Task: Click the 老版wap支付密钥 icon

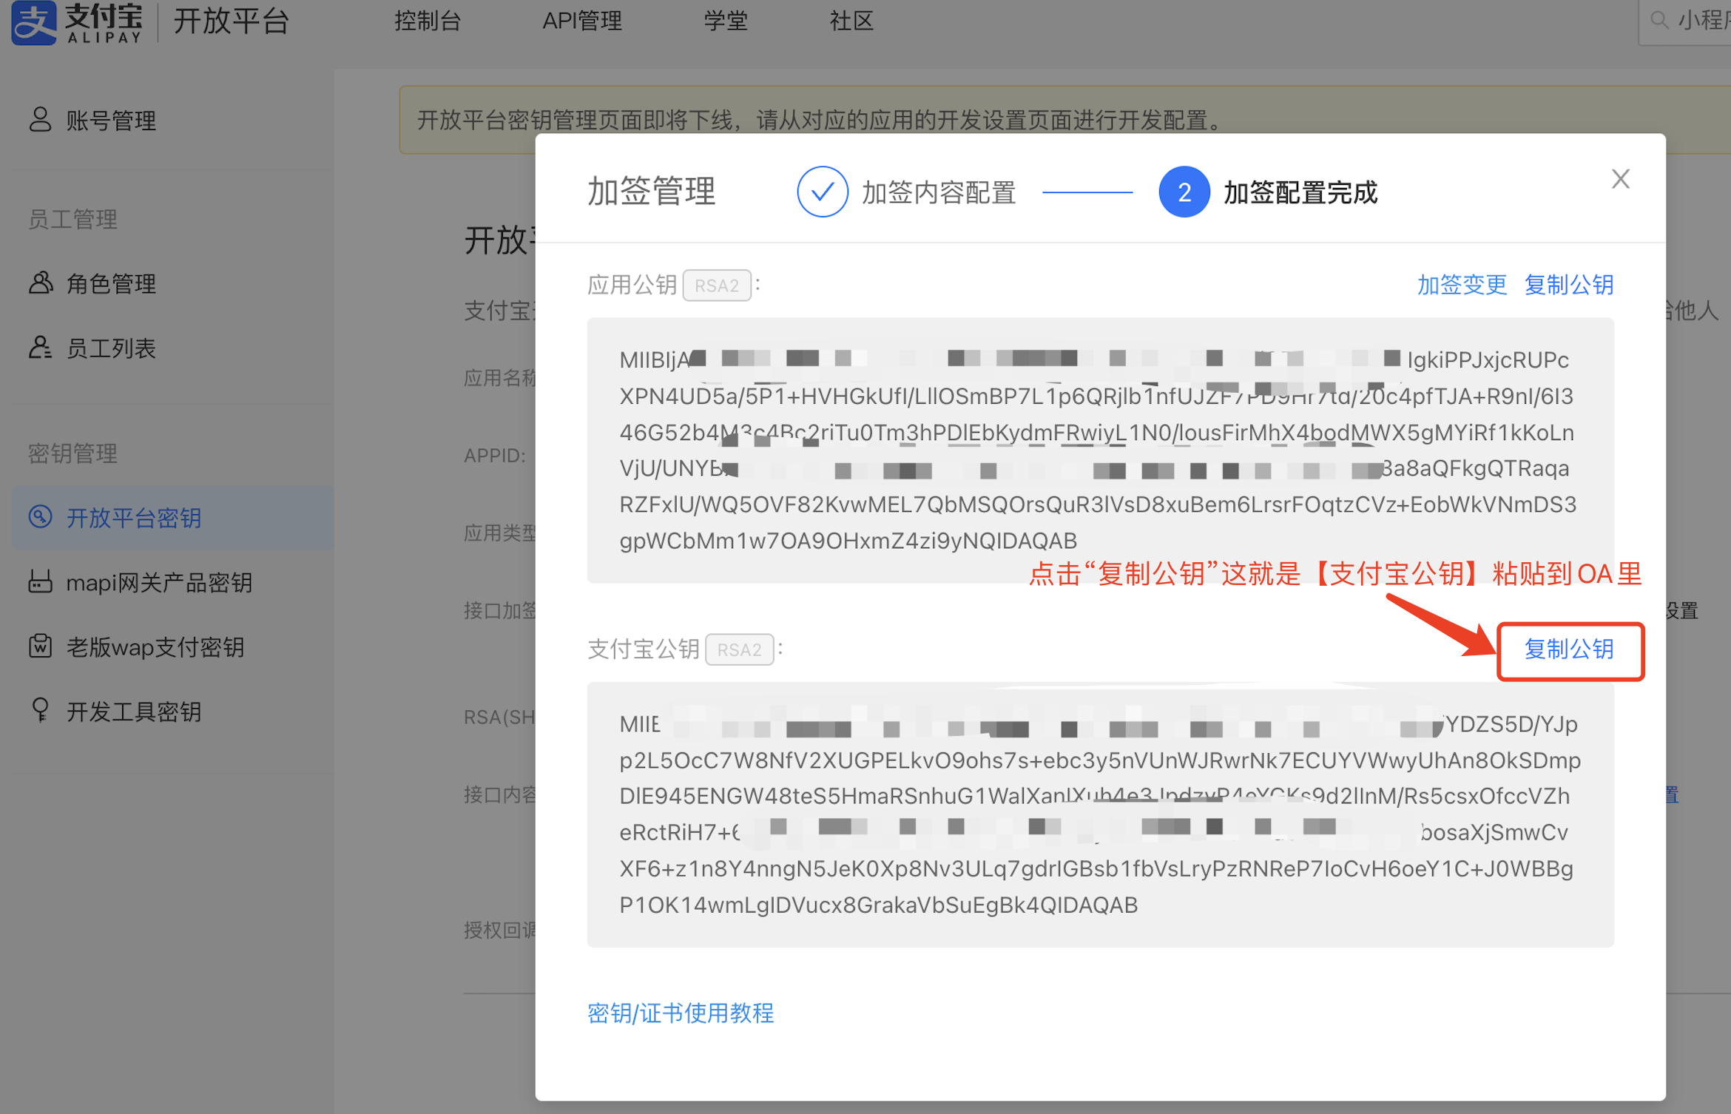Action: pyautogui.click(x=40, y=646)
